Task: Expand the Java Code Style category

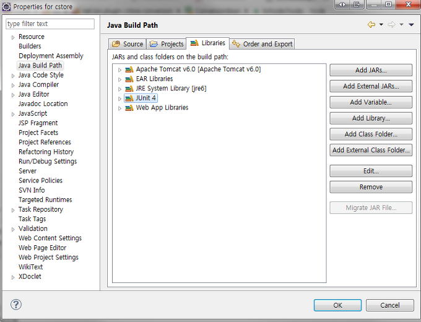Action: (x=13, y=76)
